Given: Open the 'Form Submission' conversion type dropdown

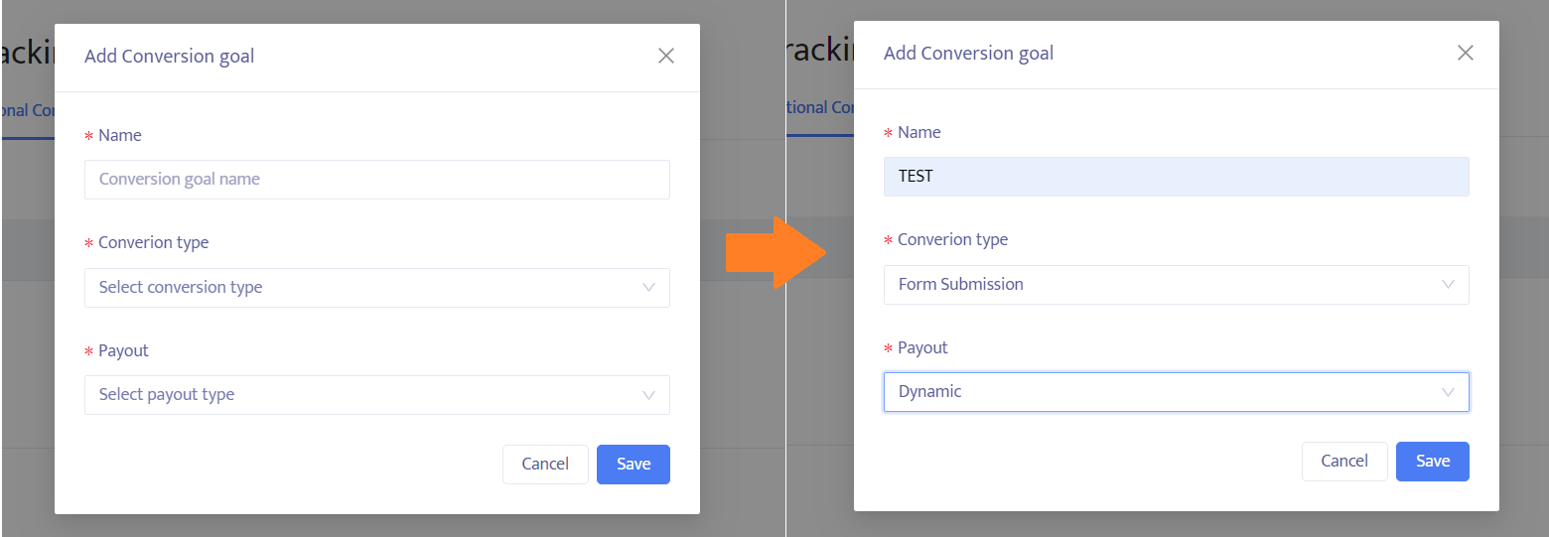Looking at the screenshot, I should pos(1176,285).
